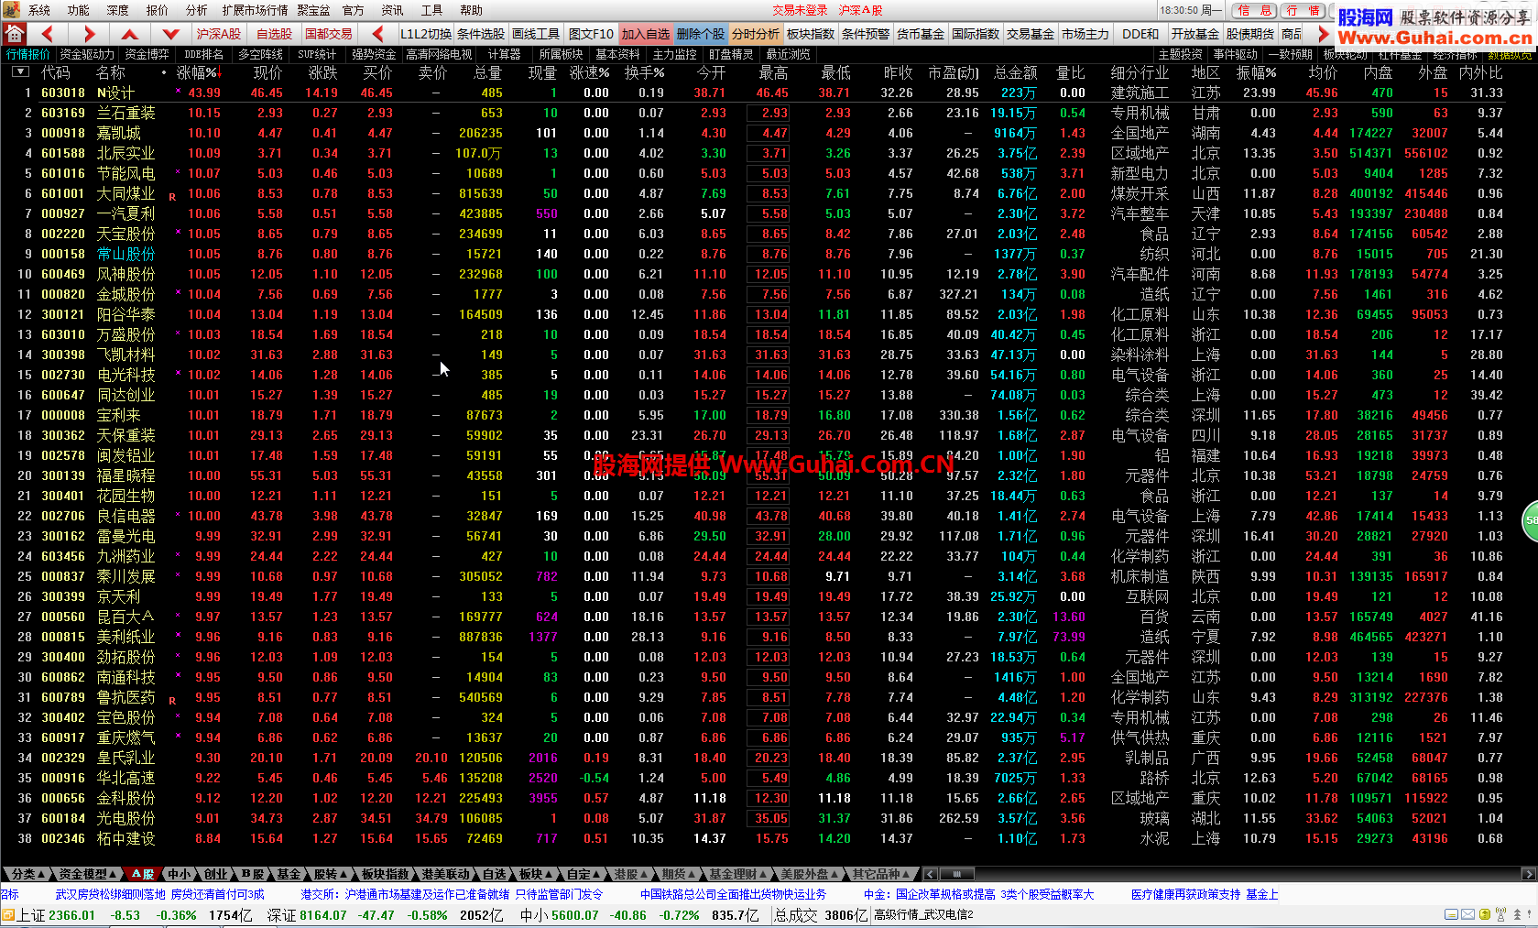Open the 扩展市场行情 menu
Screen dimensions: 1538x928
point(255,10)
